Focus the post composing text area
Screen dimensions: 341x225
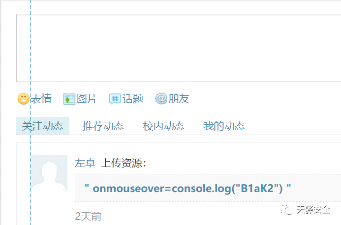click(x=179, y=48)
